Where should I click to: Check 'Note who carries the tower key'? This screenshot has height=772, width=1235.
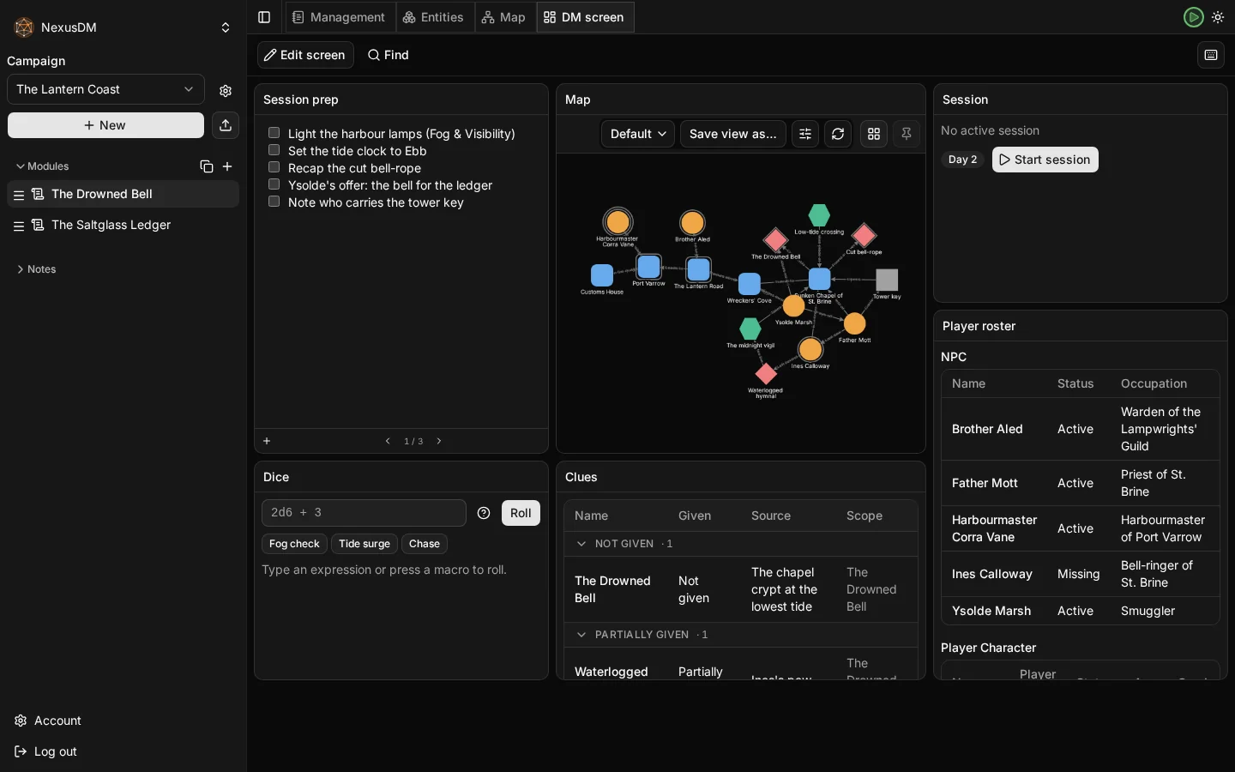coord(274,202)
